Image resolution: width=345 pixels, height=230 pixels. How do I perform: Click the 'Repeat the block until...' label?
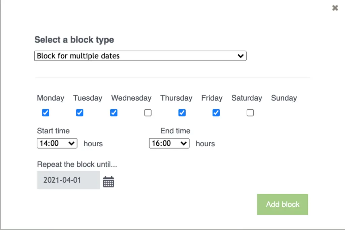click(77, 164)
